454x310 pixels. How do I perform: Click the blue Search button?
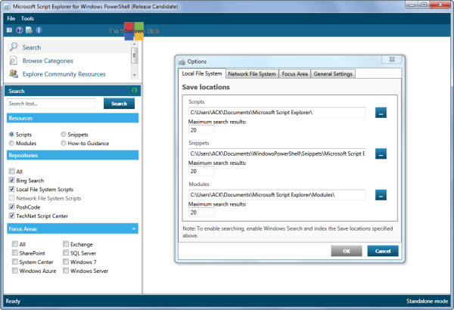[x=119, y=104]
